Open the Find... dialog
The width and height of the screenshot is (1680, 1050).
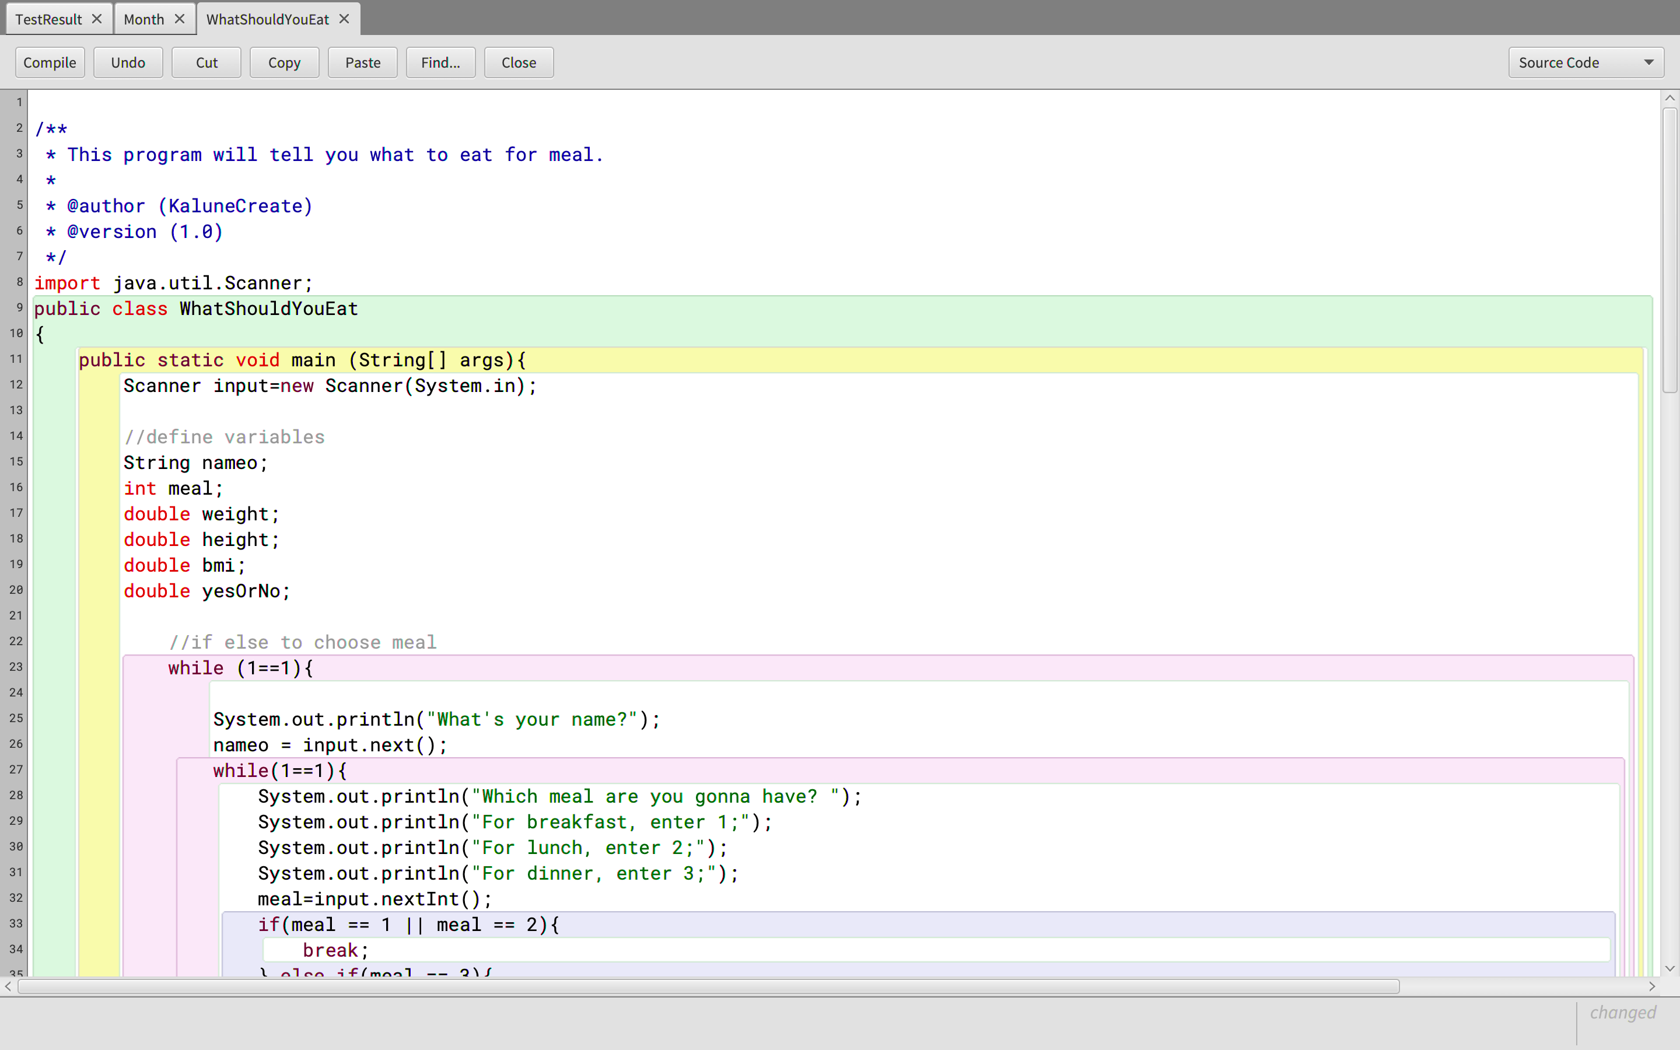[440, 62]
